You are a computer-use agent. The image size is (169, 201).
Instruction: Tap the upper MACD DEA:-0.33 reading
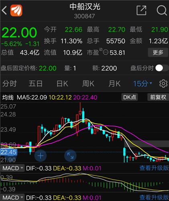[67, 168]
